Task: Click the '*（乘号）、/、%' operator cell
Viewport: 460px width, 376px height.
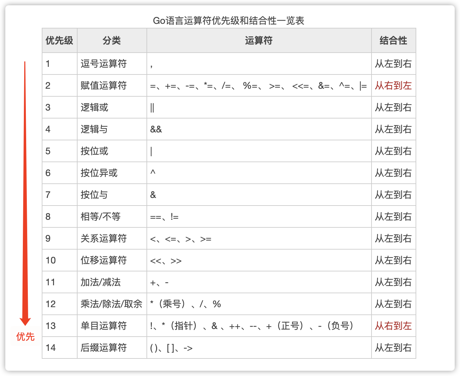Action: pyautogui.click(x=259, y=304)
